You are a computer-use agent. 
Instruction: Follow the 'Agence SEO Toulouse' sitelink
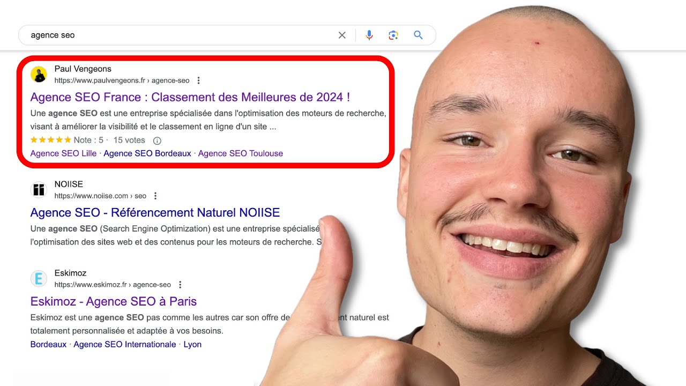[241, 153]
